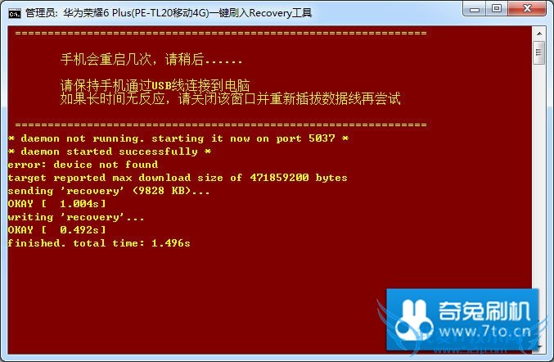Click the 手机会重启几次 message line
This screenshot has height=362, width=554.
click(151, 59)
